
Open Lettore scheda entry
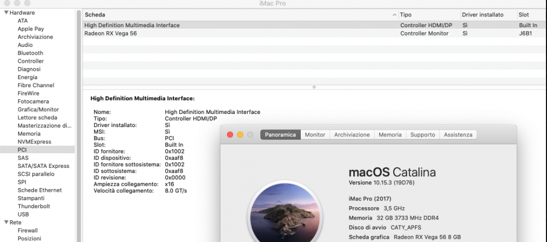point(37,118)
